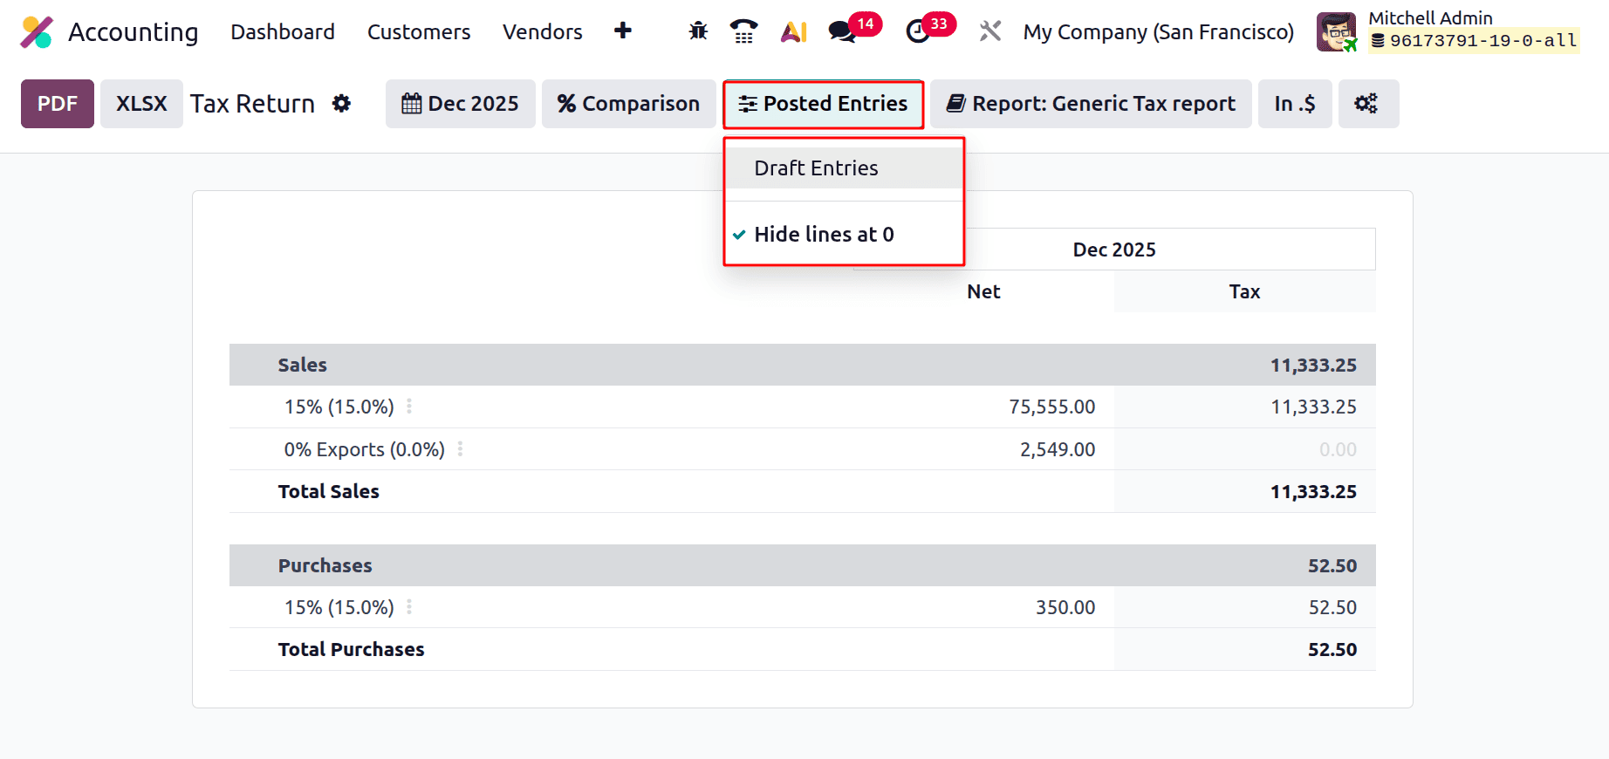Open the VoIP phone icon
The width and height of the screenshot is (1609, 759).
(743, 31)
